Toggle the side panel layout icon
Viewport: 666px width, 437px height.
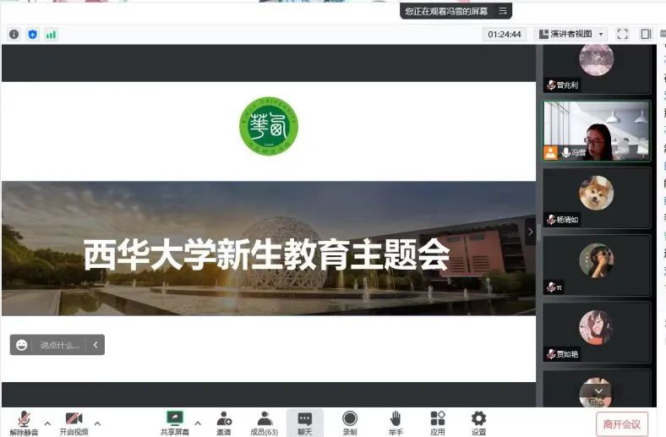646,34
